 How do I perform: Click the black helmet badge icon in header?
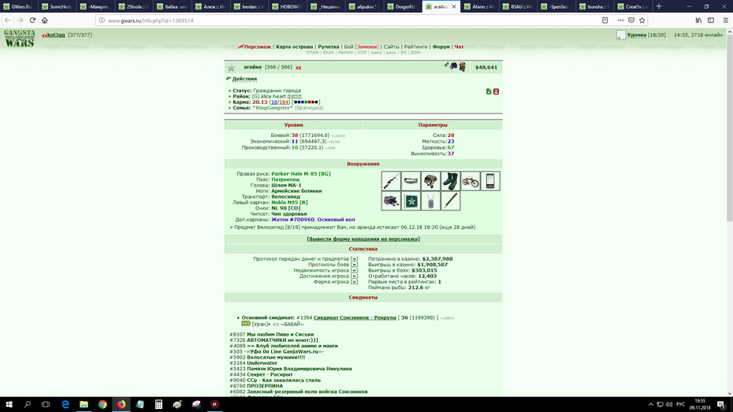(x=453, y=67)
